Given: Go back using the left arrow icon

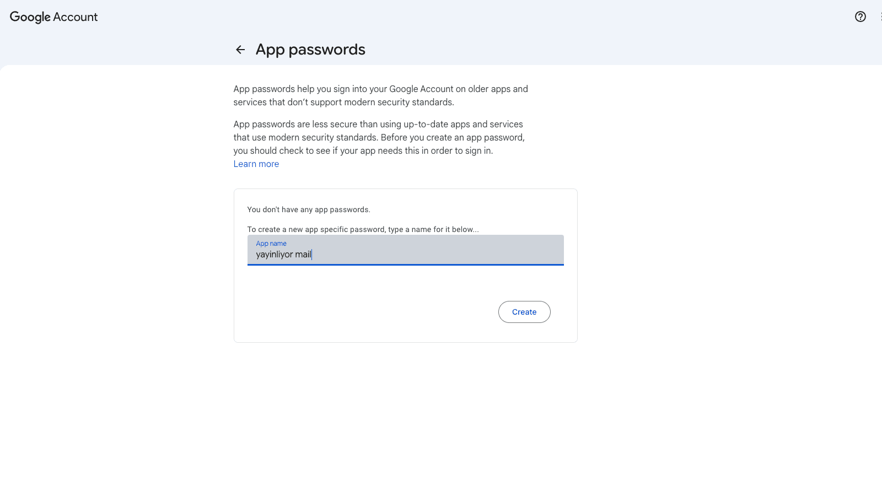Looking at the screenshot, I should point(240,50).
